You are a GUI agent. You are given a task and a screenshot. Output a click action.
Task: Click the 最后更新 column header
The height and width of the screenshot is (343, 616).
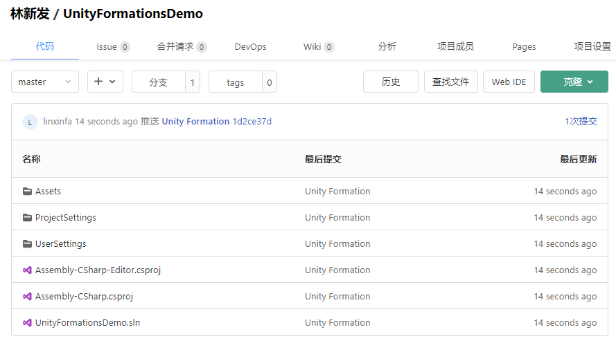click(579, 159)
